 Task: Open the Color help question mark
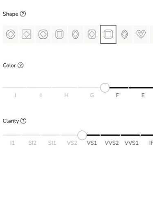point(20,65)
